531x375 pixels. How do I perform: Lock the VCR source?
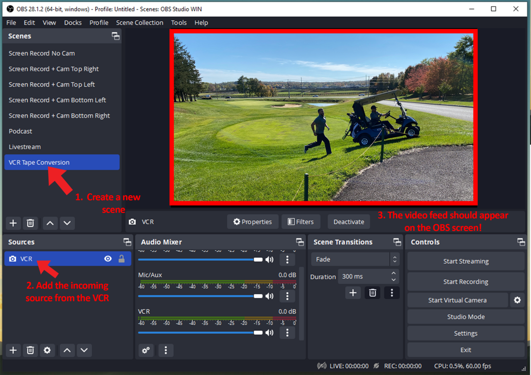122,258
